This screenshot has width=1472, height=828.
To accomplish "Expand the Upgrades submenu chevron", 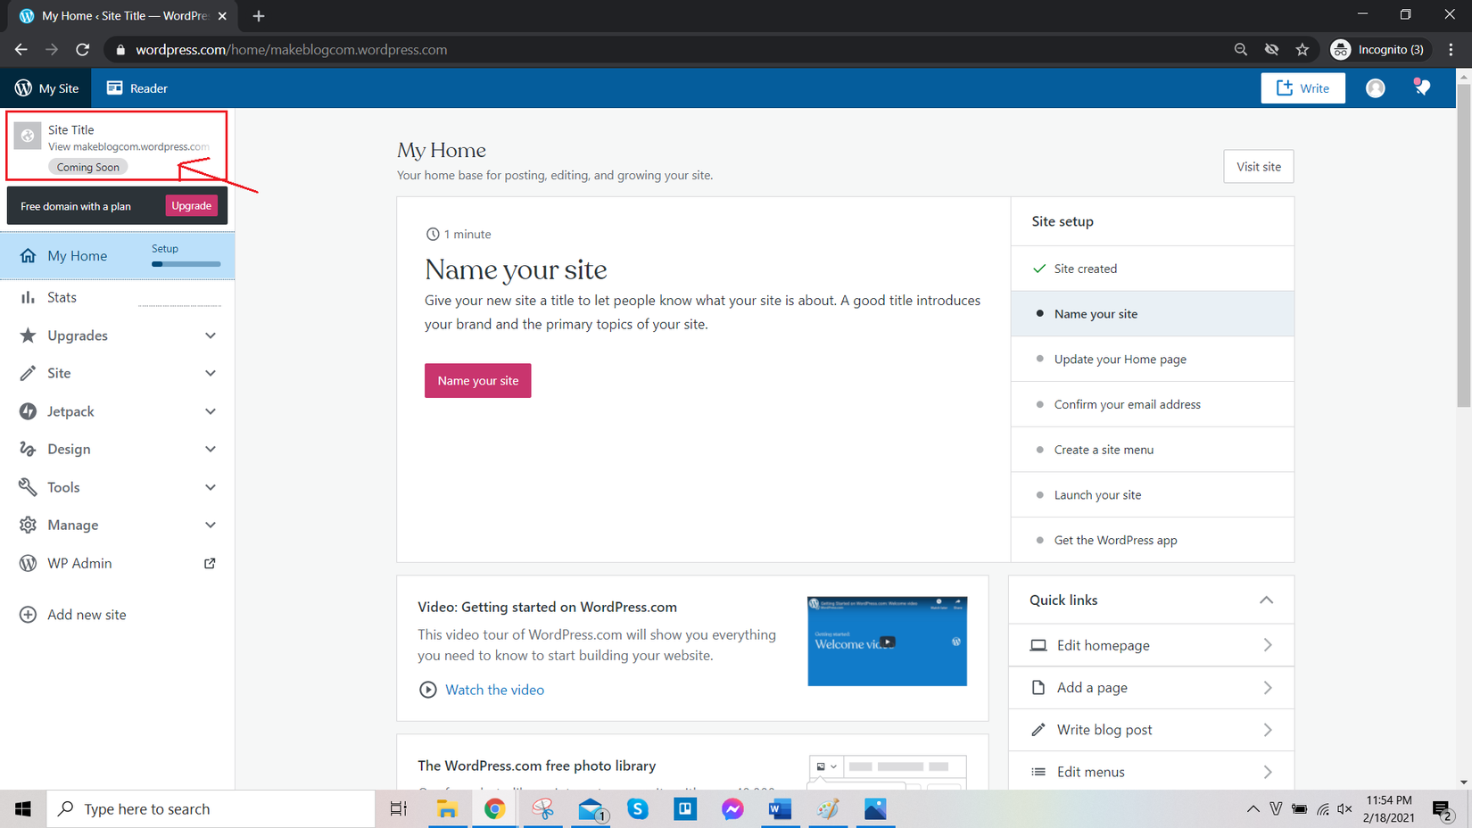I will pyautogui.click(x=211, y=335).
